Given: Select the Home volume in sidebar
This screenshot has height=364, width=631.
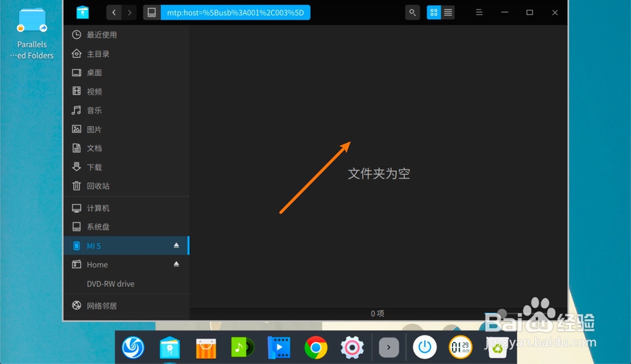Looking at the screenshot, I should pos(126,265).
